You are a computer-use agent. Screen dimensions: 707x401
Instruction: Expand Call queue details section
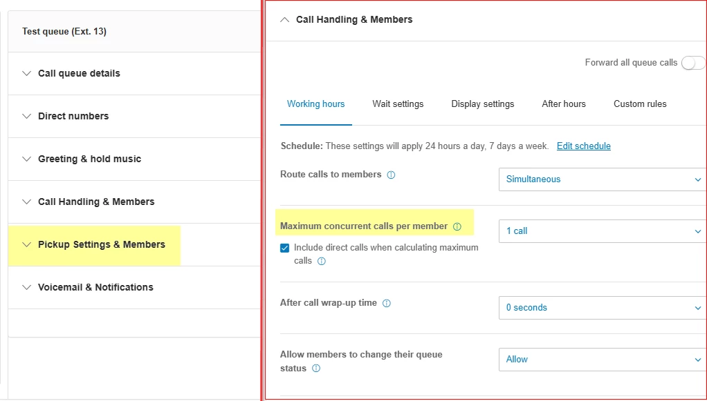pos(79,74)
